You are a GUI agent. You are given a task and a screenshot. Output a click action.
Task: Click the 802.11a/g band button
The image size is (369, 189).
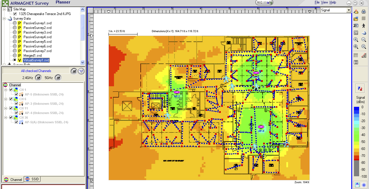pyautogui.click(x=265, y=2)
